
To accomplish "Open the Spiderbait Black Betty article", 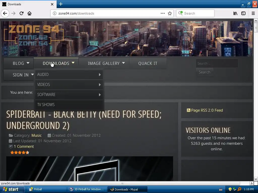I will [84, 120].
